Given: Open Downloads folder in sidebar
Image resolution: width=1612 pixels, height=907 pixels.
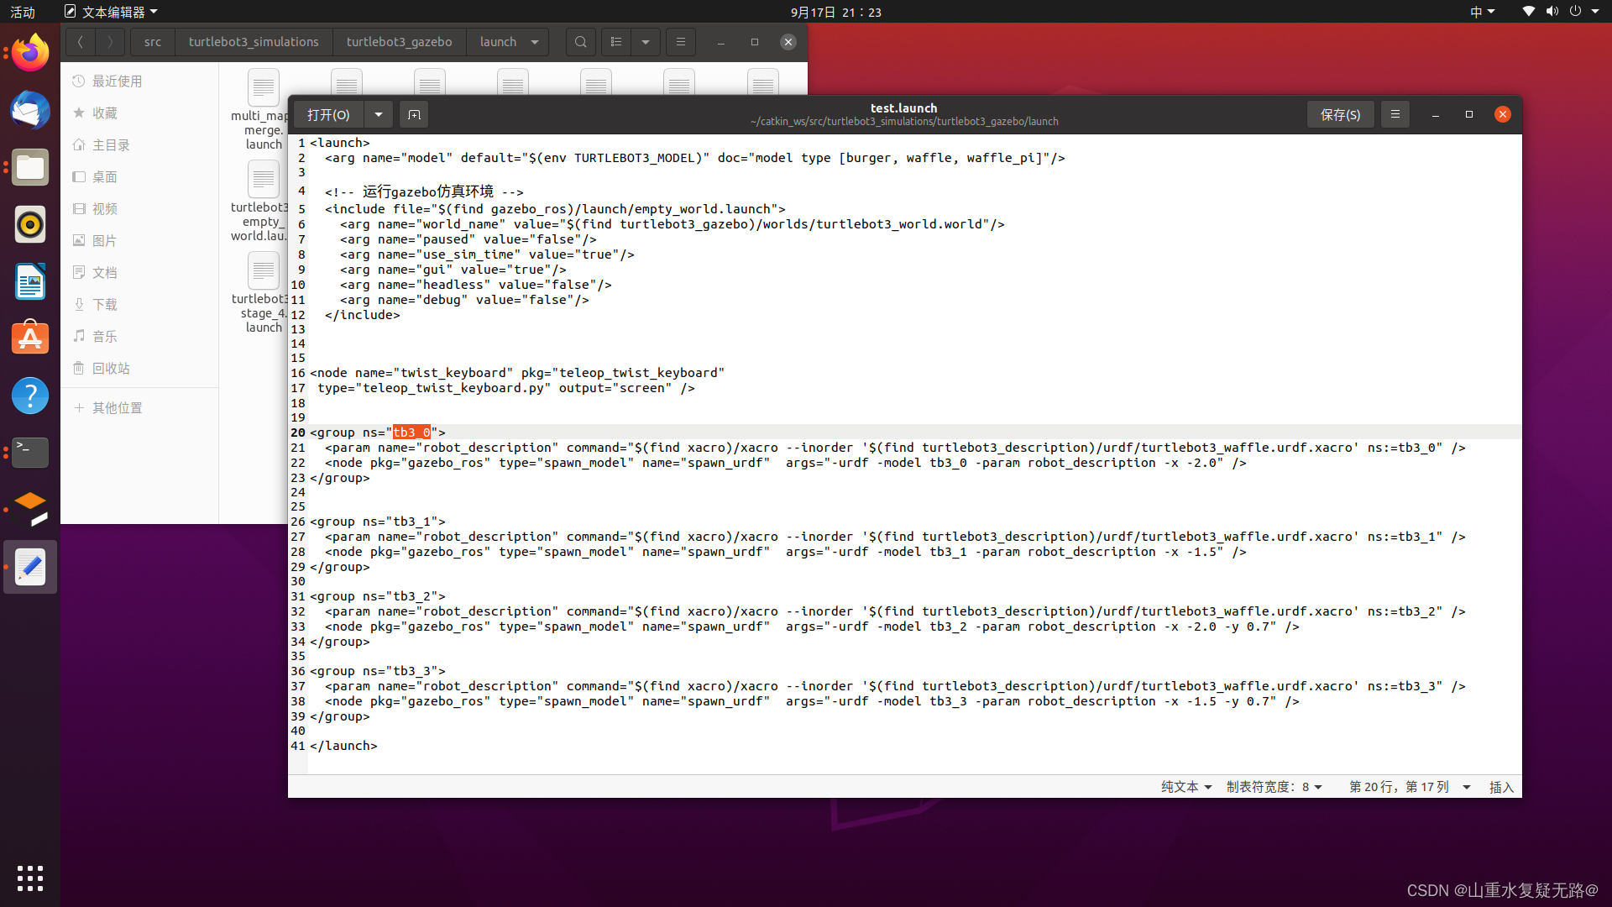Looking at the screenshot, I should pos(139,305).
